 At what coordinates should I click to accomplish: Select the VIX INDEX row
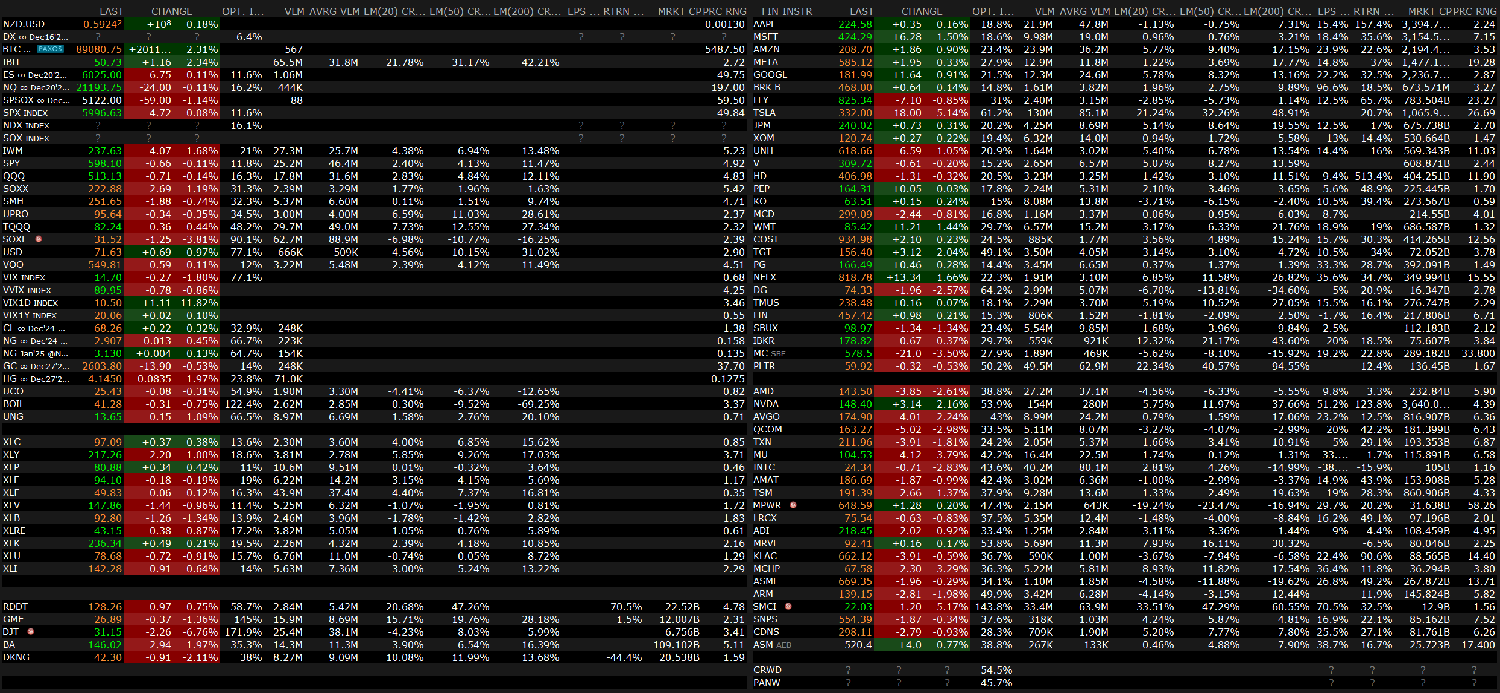(x=374, y=277)
